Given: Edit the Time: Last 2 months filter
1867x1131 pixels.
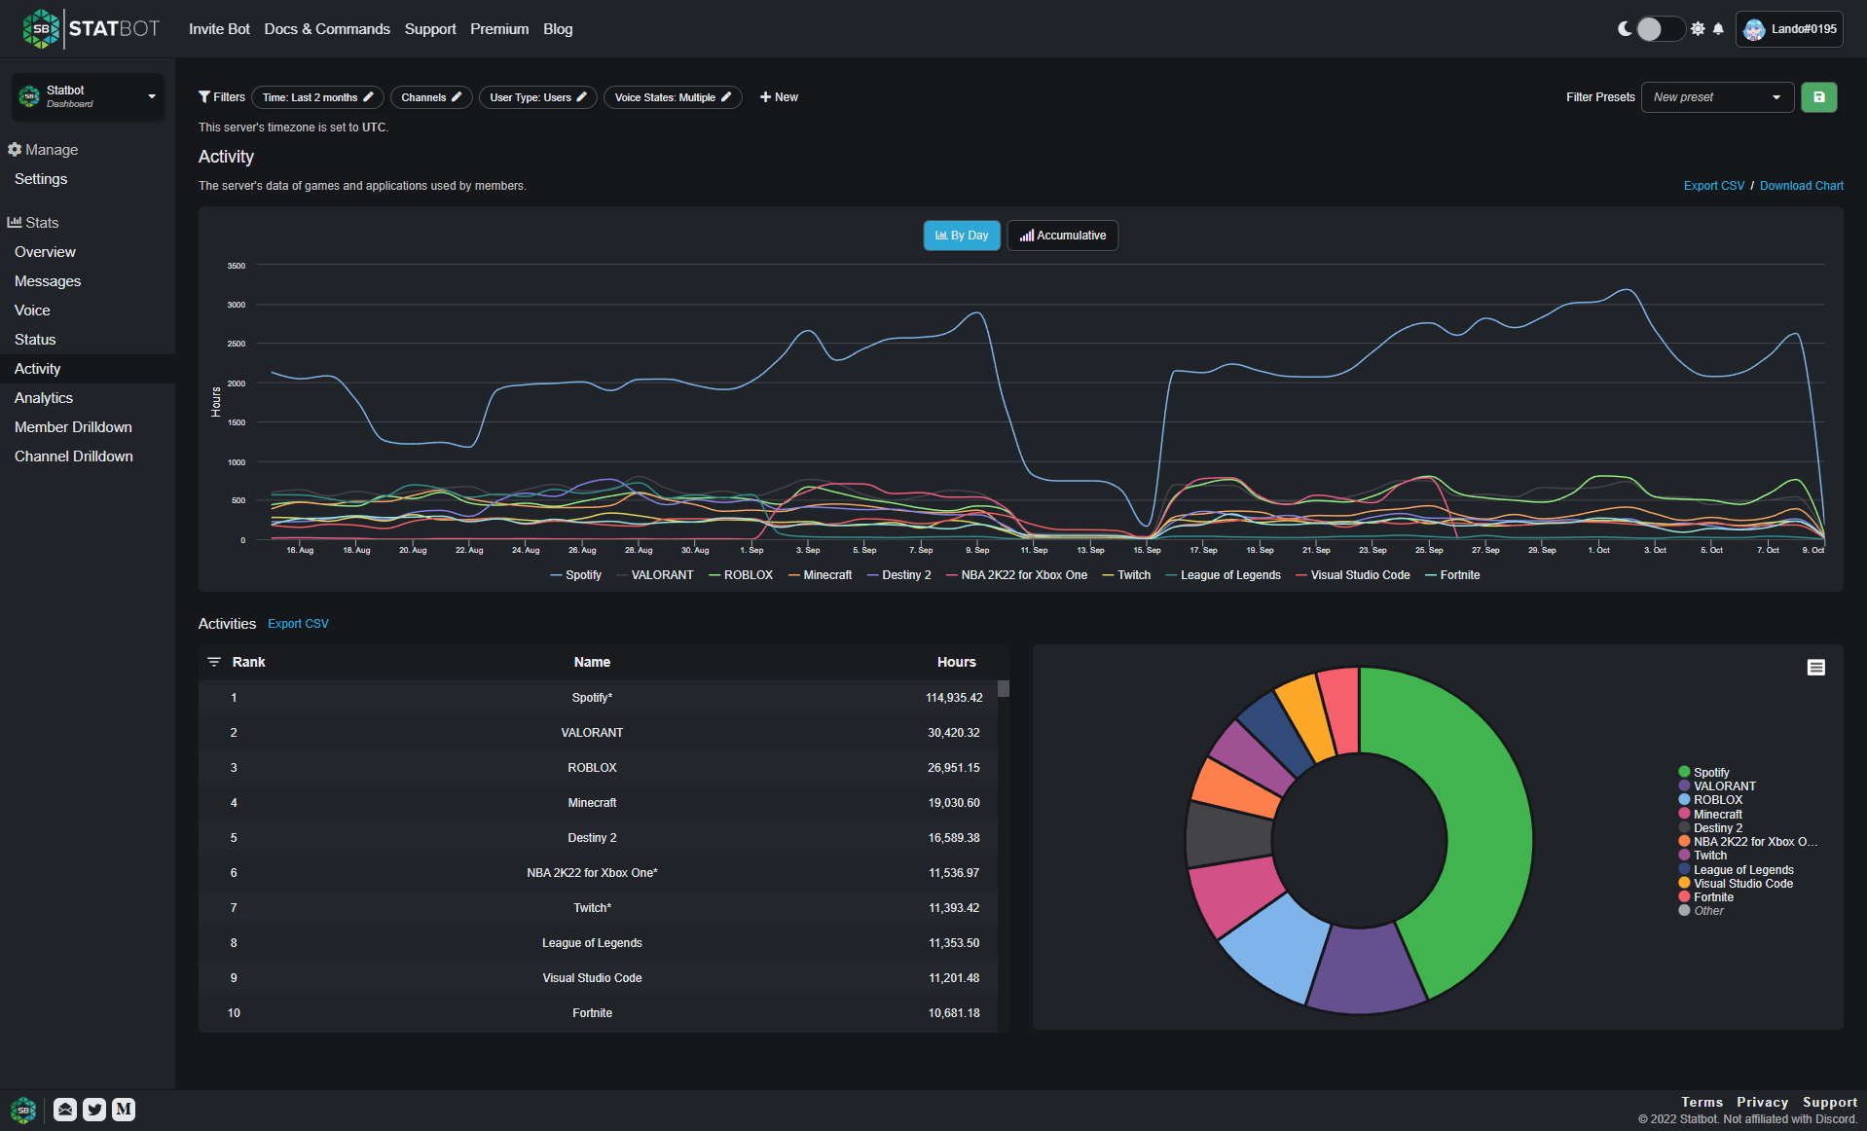Looking at the screenshot, I should (317, 97).
